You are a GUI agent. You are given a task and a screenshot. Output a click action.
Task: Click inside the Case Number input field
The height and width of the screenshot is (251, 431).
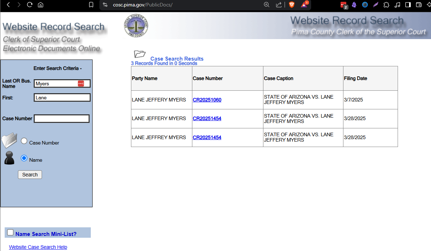pos(61,118)
